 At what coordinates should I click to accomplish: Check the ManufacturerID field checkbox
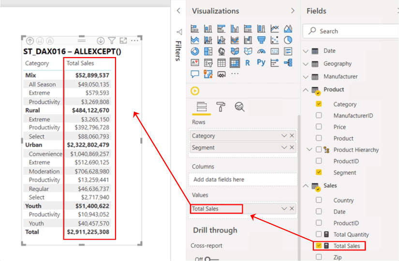(319, 115)
